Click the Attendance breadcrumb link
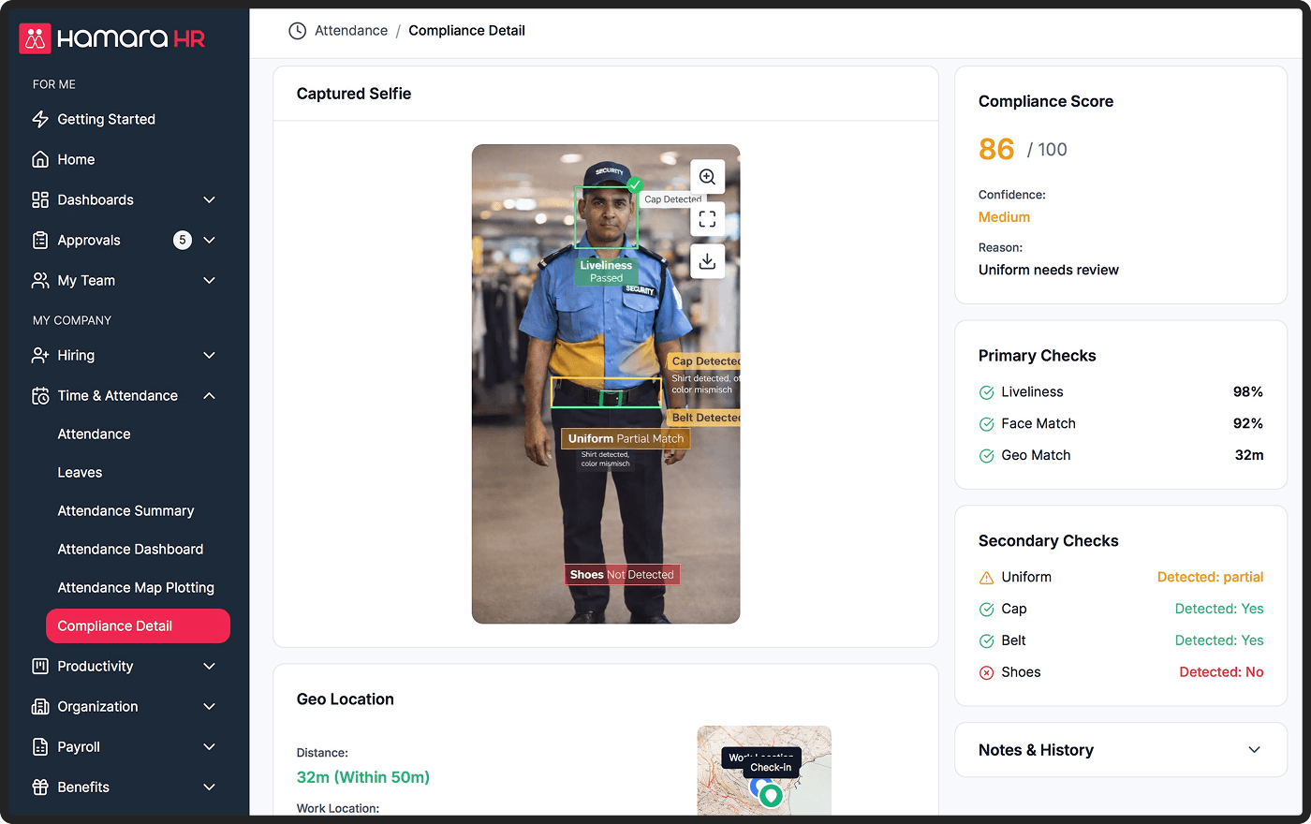 click(351, 31)
